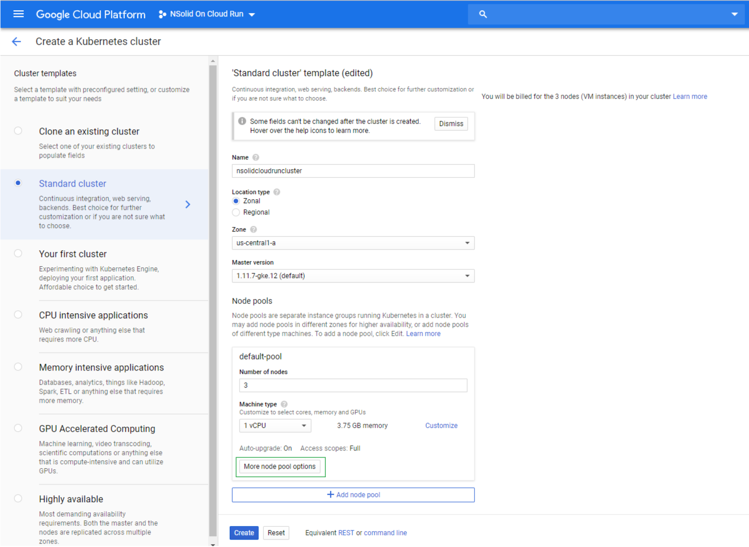Click the cluster Name input field
Screen dimensions: 749x547
353,171
